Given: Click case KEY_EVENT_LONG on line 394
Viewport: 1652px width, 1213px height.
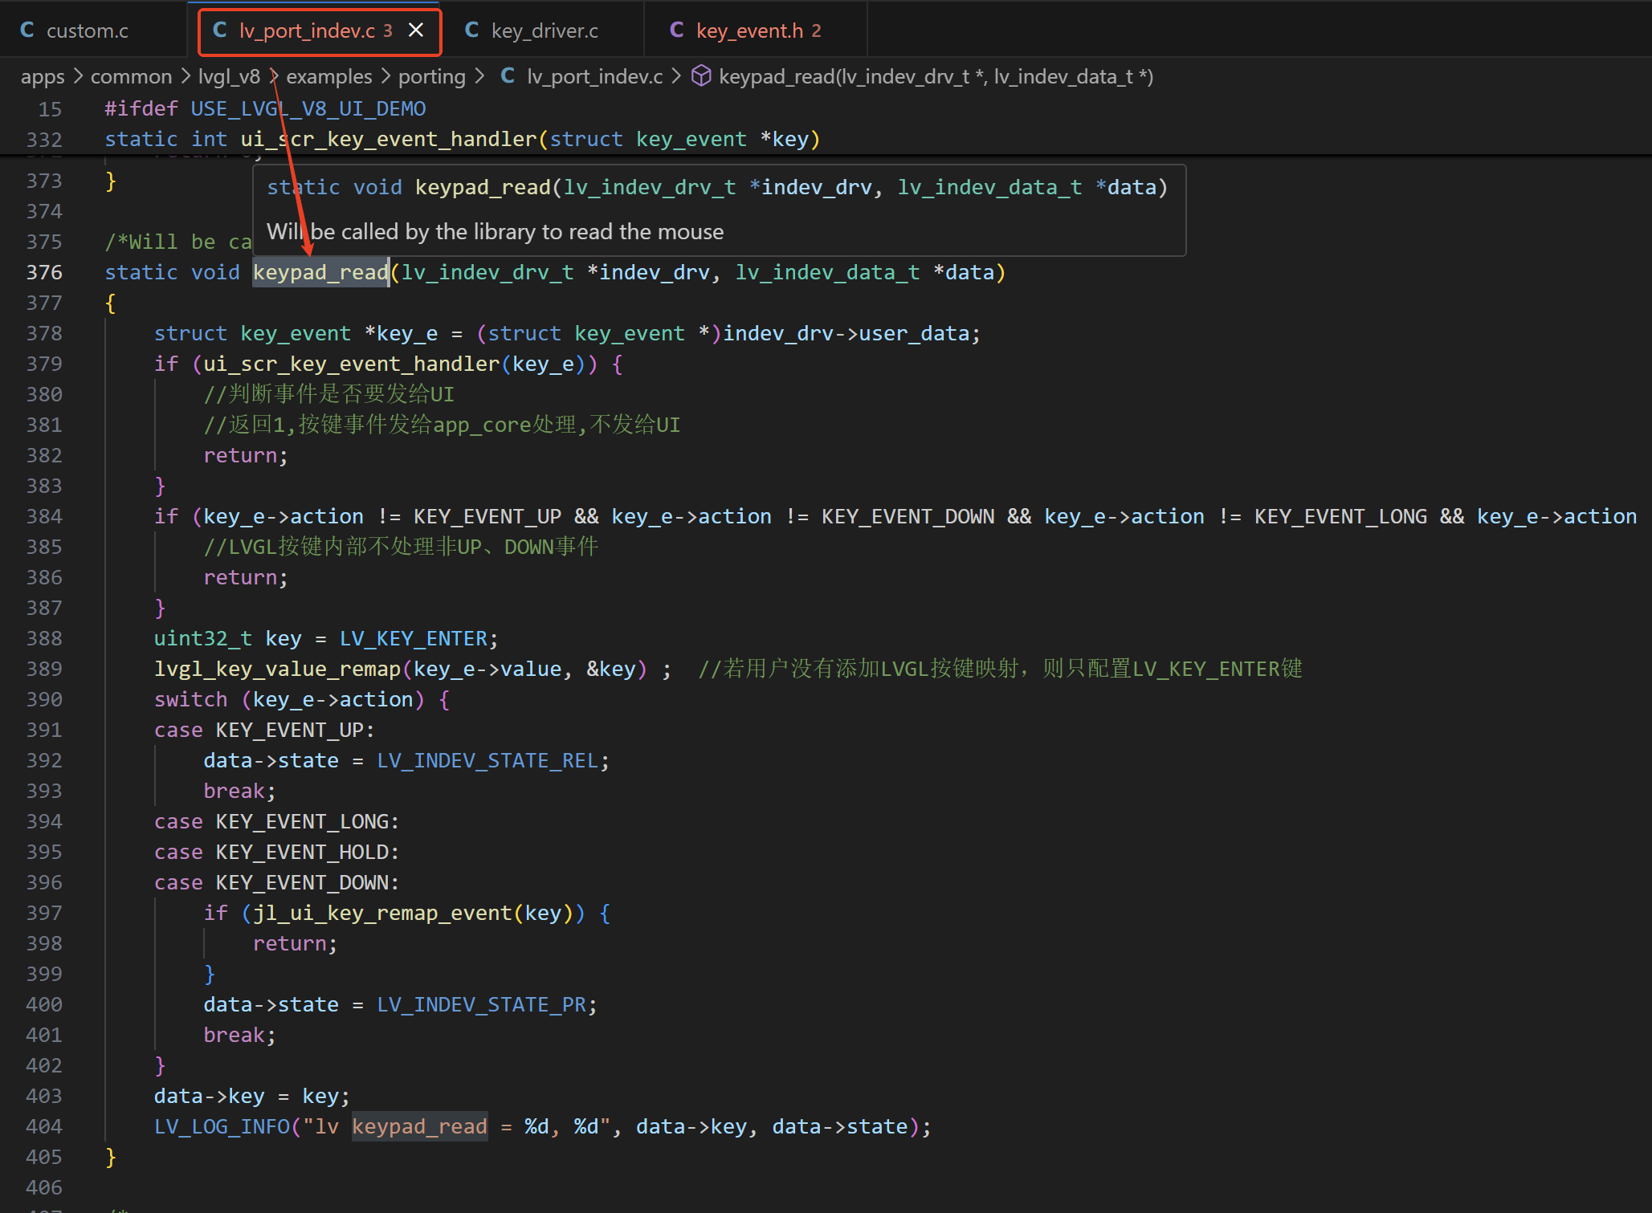Looking at the screenshot, I should point(276,822).
